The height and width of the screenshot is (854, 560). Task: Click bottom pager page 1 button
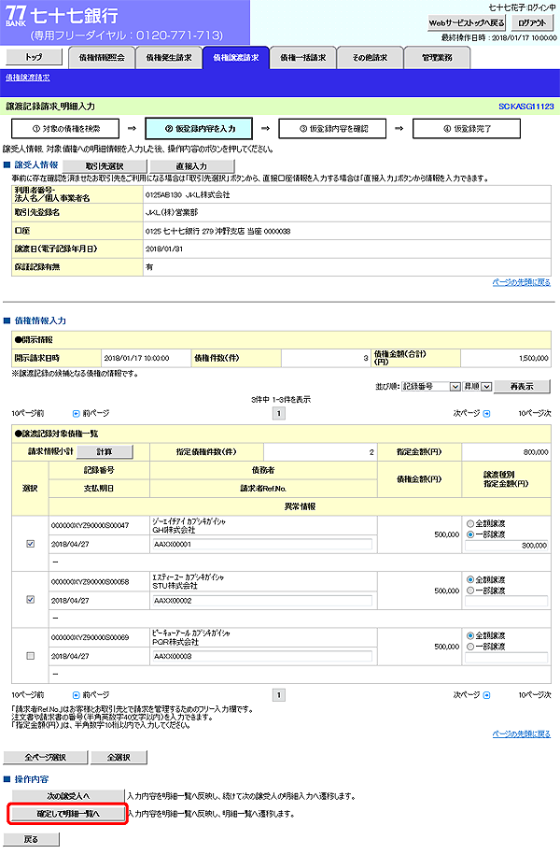tap(279, 695)
